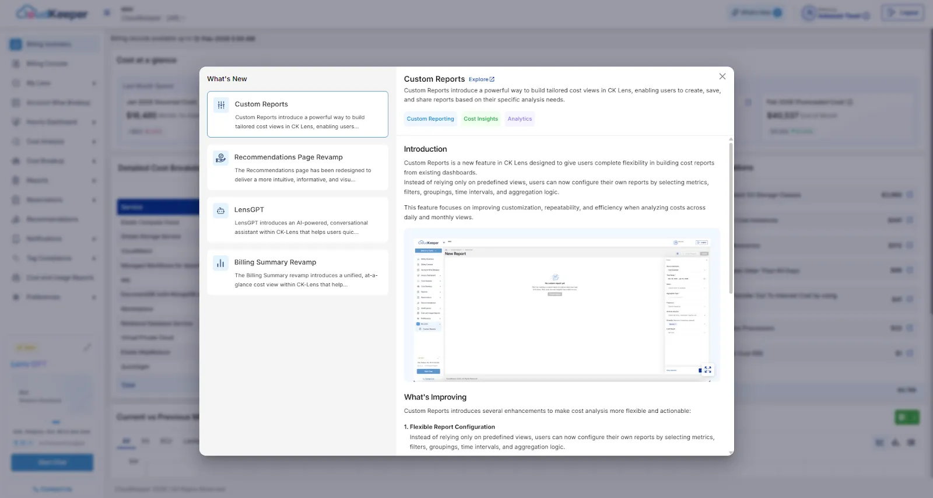
Task: Expand the report screenshot to fullscreen
Action: [x=707, y=370]
